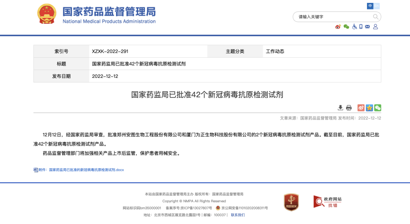The image size is (410, 224).
Task: Click the 政府网站找错 badge
Action: coord(328,201)
